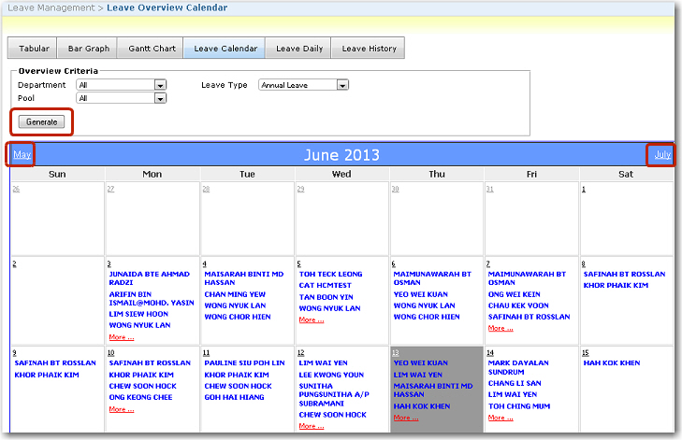The height and width of the screenshot is (440, 682).
Task: Open the Pool dropdown list
Action: coord(160,98)
